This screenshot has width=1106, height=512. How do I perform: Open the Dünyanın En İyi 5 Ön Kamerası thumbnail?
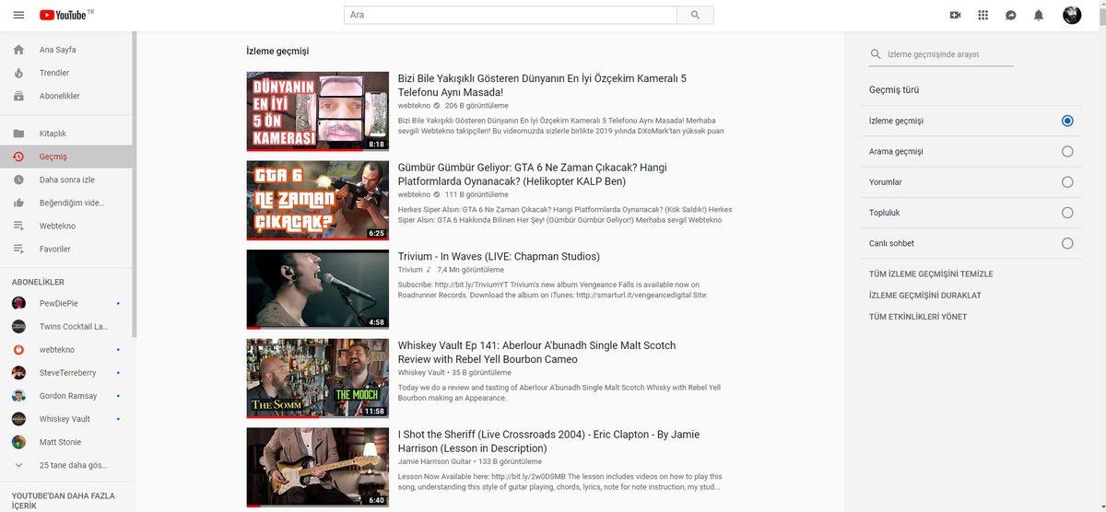pyautogui.click(x=318, y=111)
